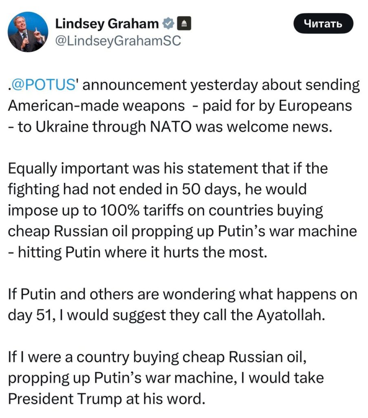This screenshot has width=368, height=418.
Task: Click the line starting "American-made weapons"
Action: 180,106
